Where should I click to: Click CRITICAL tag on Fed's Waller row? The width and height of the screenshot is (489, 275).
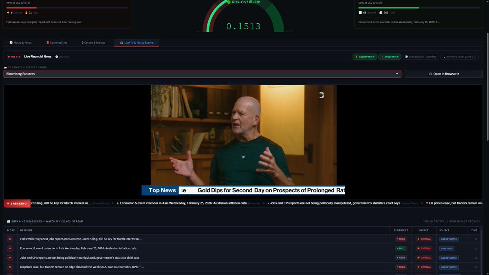pos(424,239)
